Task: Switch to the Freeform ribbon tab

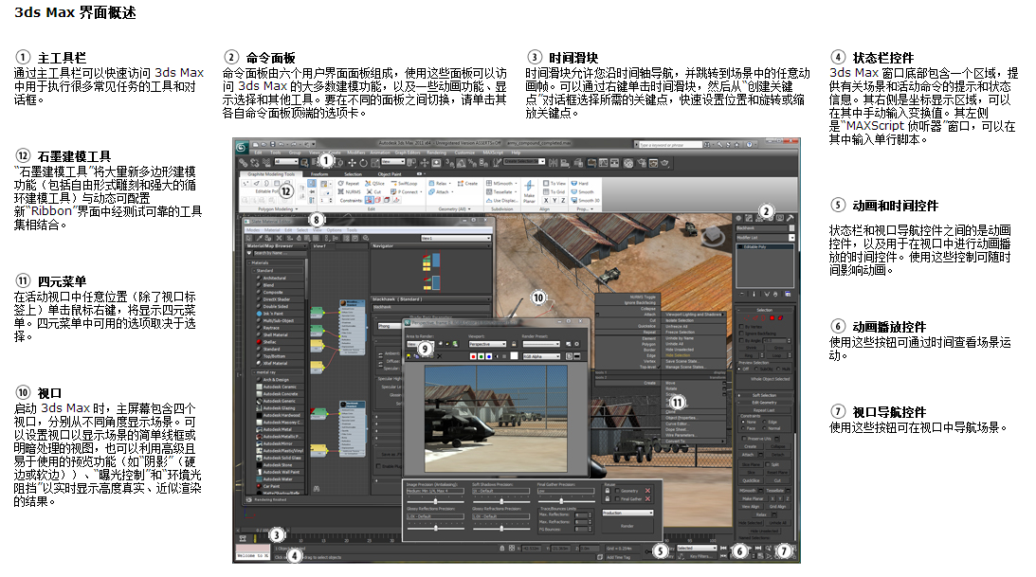Action: click(319, 174)
